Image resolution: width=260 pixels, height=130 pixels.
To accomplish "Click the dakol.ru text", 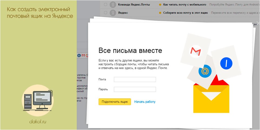I will pos(38,122).
